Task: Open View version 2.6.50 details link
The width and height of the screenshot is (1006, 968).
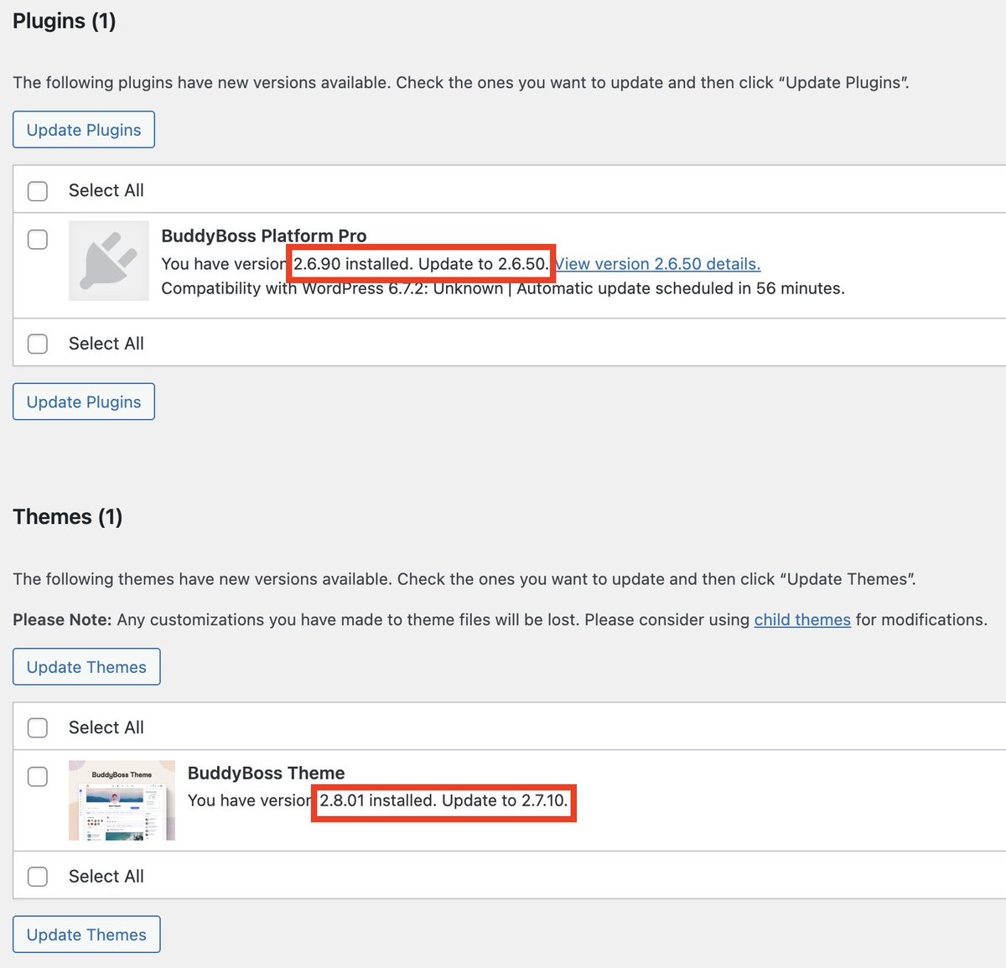Action: coord(657,264)
